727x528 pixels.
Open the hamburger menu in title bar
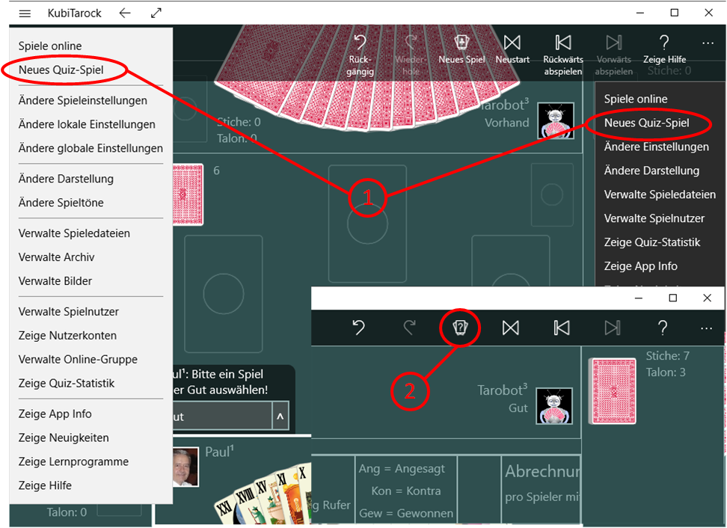point(25,13)
